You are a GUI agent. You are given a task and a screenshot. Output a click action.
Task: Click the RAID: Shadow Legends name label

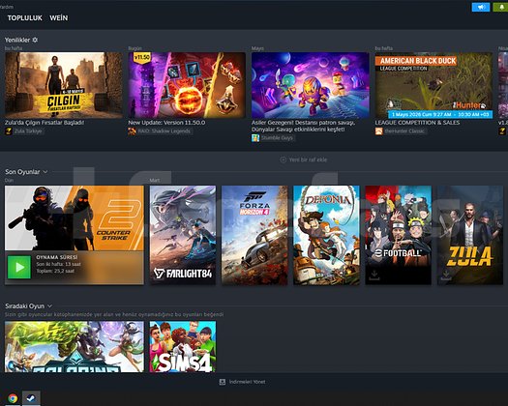tap(164, 131)
